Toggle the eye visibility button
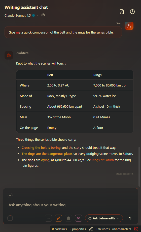Image resolution: width=141 pixels, height=232 pixels. pyautogui.click(x=79, y=218)
